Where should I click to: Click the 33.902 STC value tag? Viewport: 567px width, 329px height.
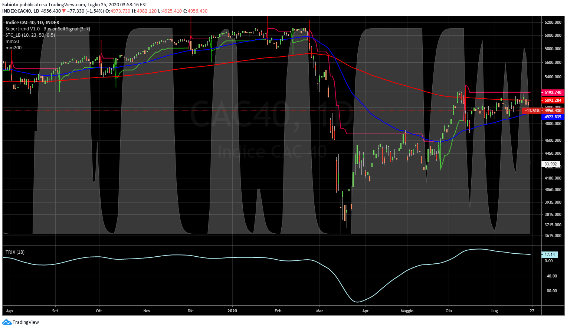[x=551, y=164]
